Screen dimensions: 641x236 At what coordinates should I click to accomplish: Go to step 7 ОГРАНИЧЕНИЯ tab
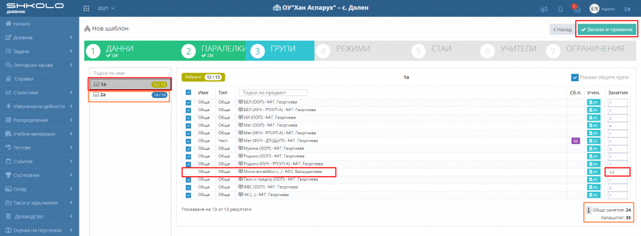point(591,51)
